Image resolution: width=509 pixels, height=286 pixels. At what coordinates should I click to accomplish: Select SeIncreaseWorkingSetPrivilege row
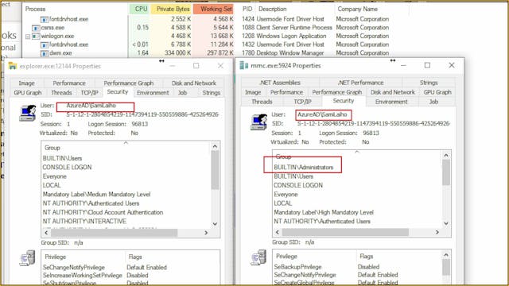83,276
